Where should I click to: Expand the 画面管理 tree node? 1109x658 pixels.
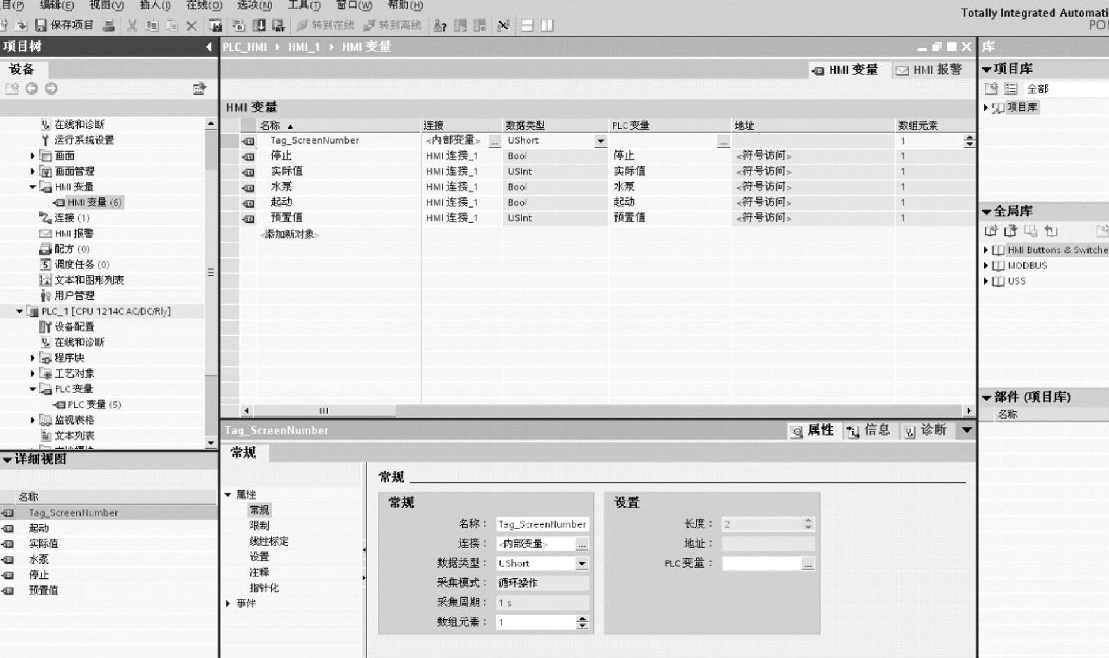tap(32, 171)
